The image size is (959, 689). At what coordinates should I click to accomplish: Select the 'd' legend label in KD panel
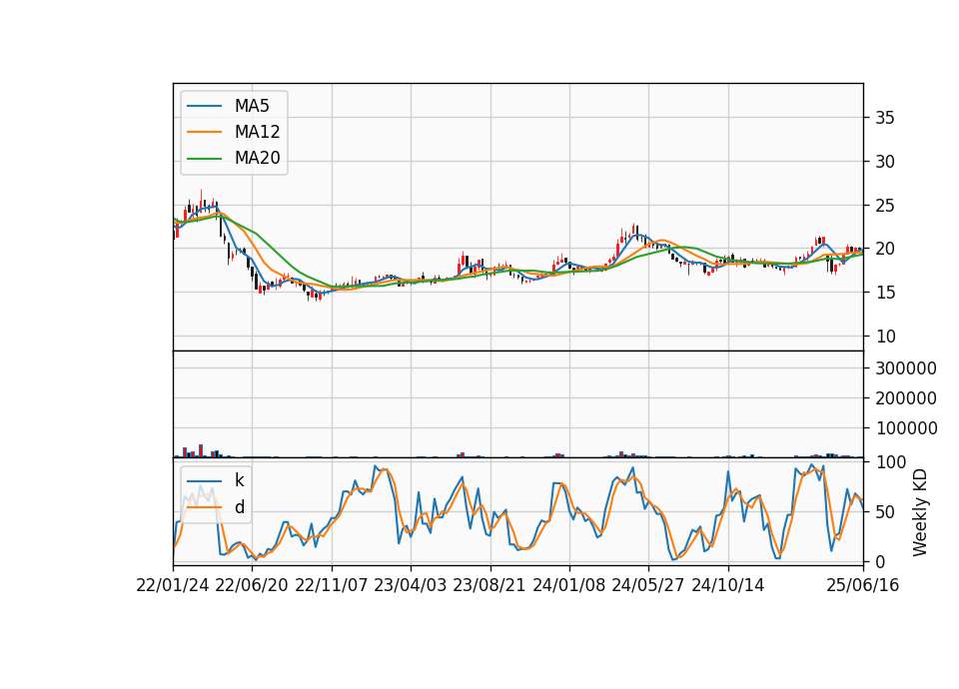[240, 507]
